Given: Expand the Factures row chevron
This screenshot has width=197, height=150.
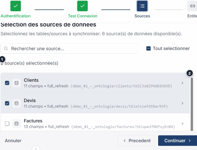Looking at the screenshot, I should (183, 123).
